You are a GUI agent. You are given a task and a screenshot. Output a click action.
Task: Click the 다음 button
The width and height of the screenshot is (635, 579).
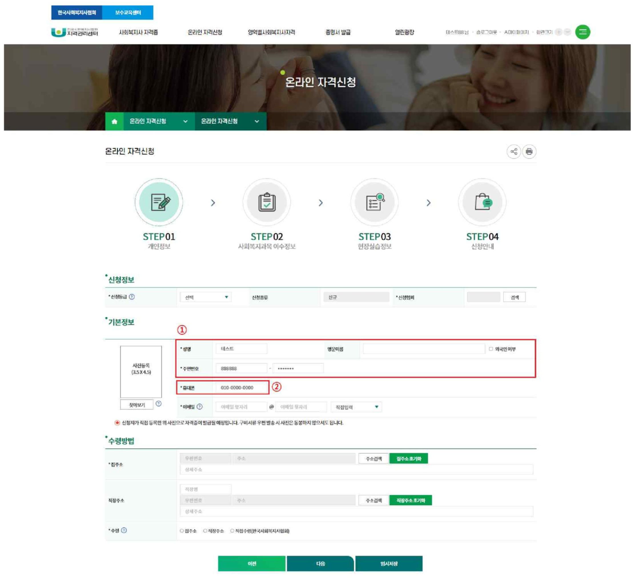coord(320,563)
